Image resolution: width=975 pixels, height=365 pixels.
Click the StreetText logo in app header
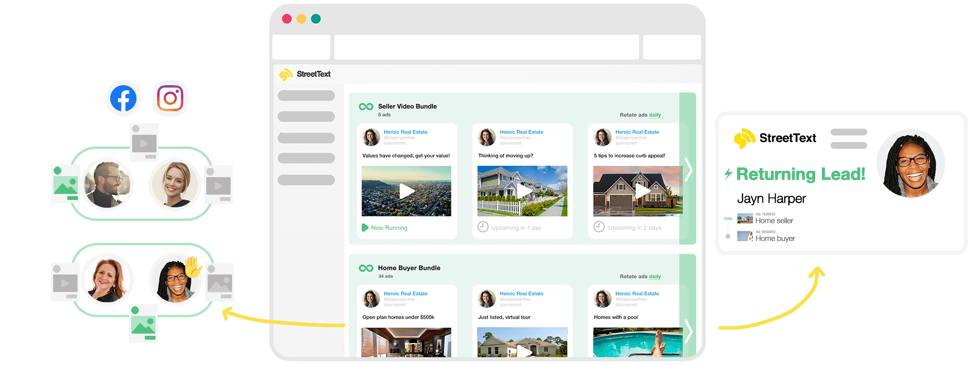coord(305,74)
